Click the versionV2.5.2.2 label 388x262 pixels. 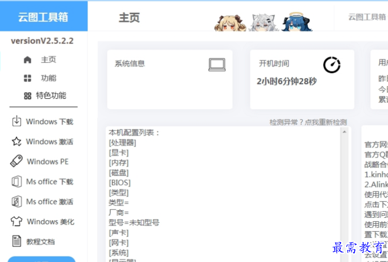(x=42, y=41)
